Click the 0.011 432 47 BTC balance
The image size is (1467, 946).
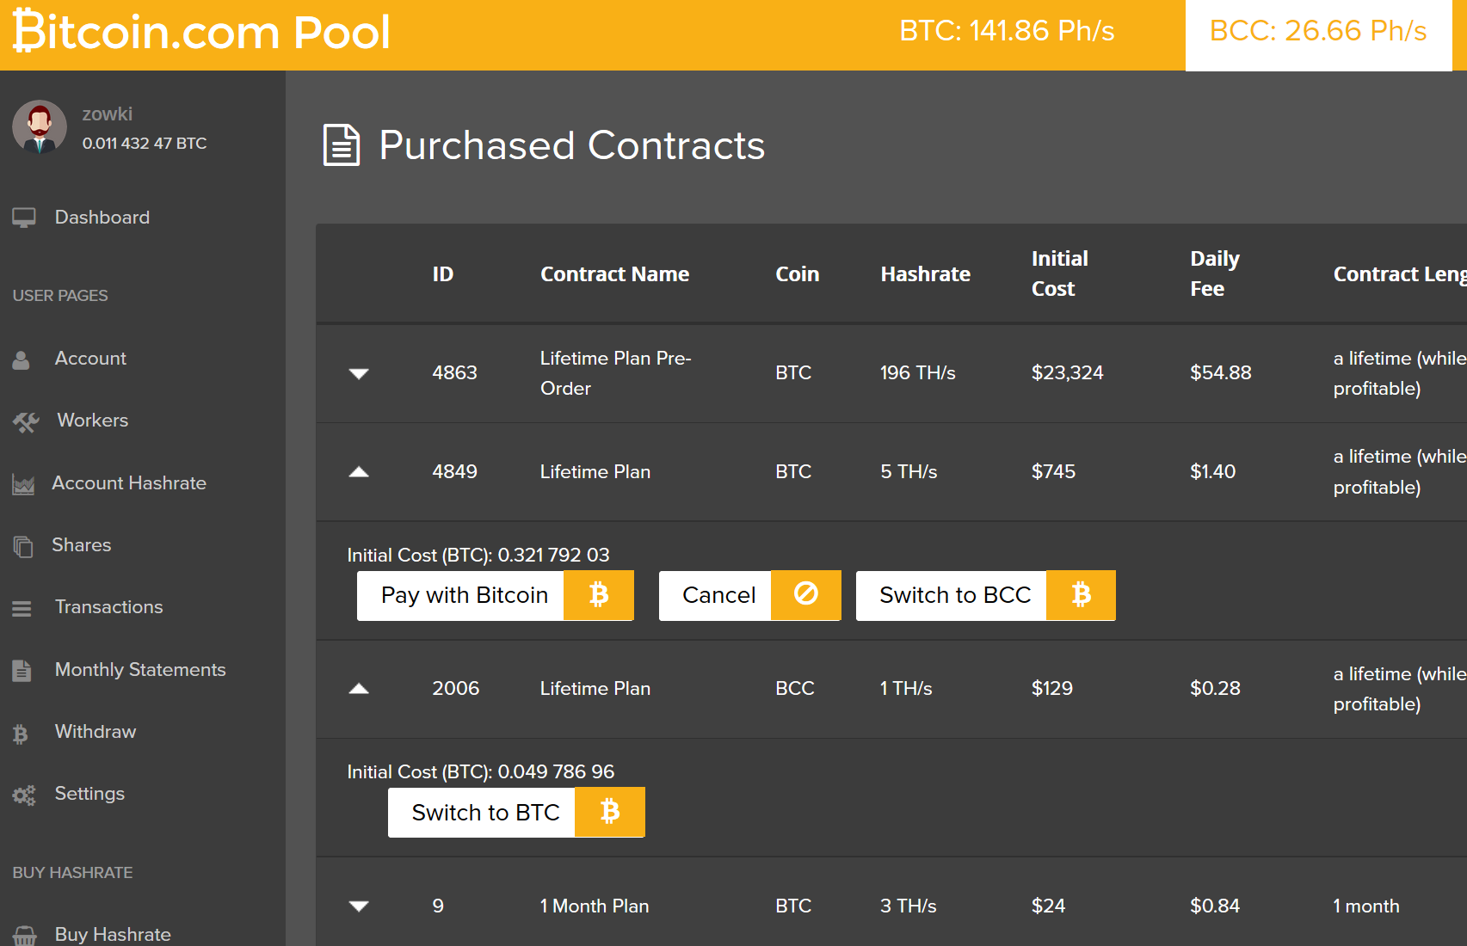pos(145,144)
